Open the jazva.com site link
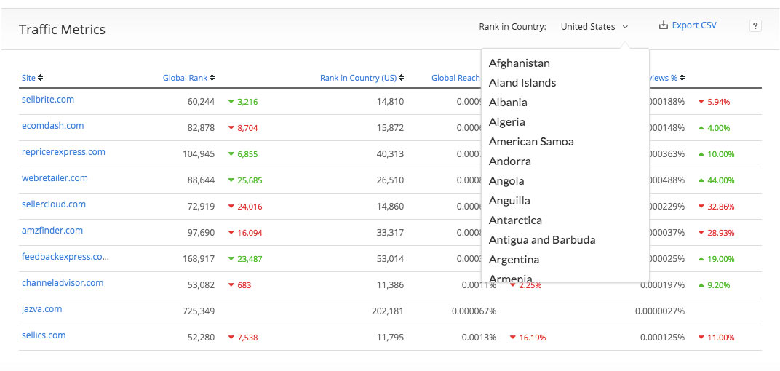The width and height of the screenshot is (780, 371). tap(41, 309)
